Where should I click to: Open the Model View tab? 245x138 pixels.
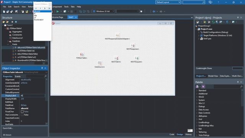213,76
